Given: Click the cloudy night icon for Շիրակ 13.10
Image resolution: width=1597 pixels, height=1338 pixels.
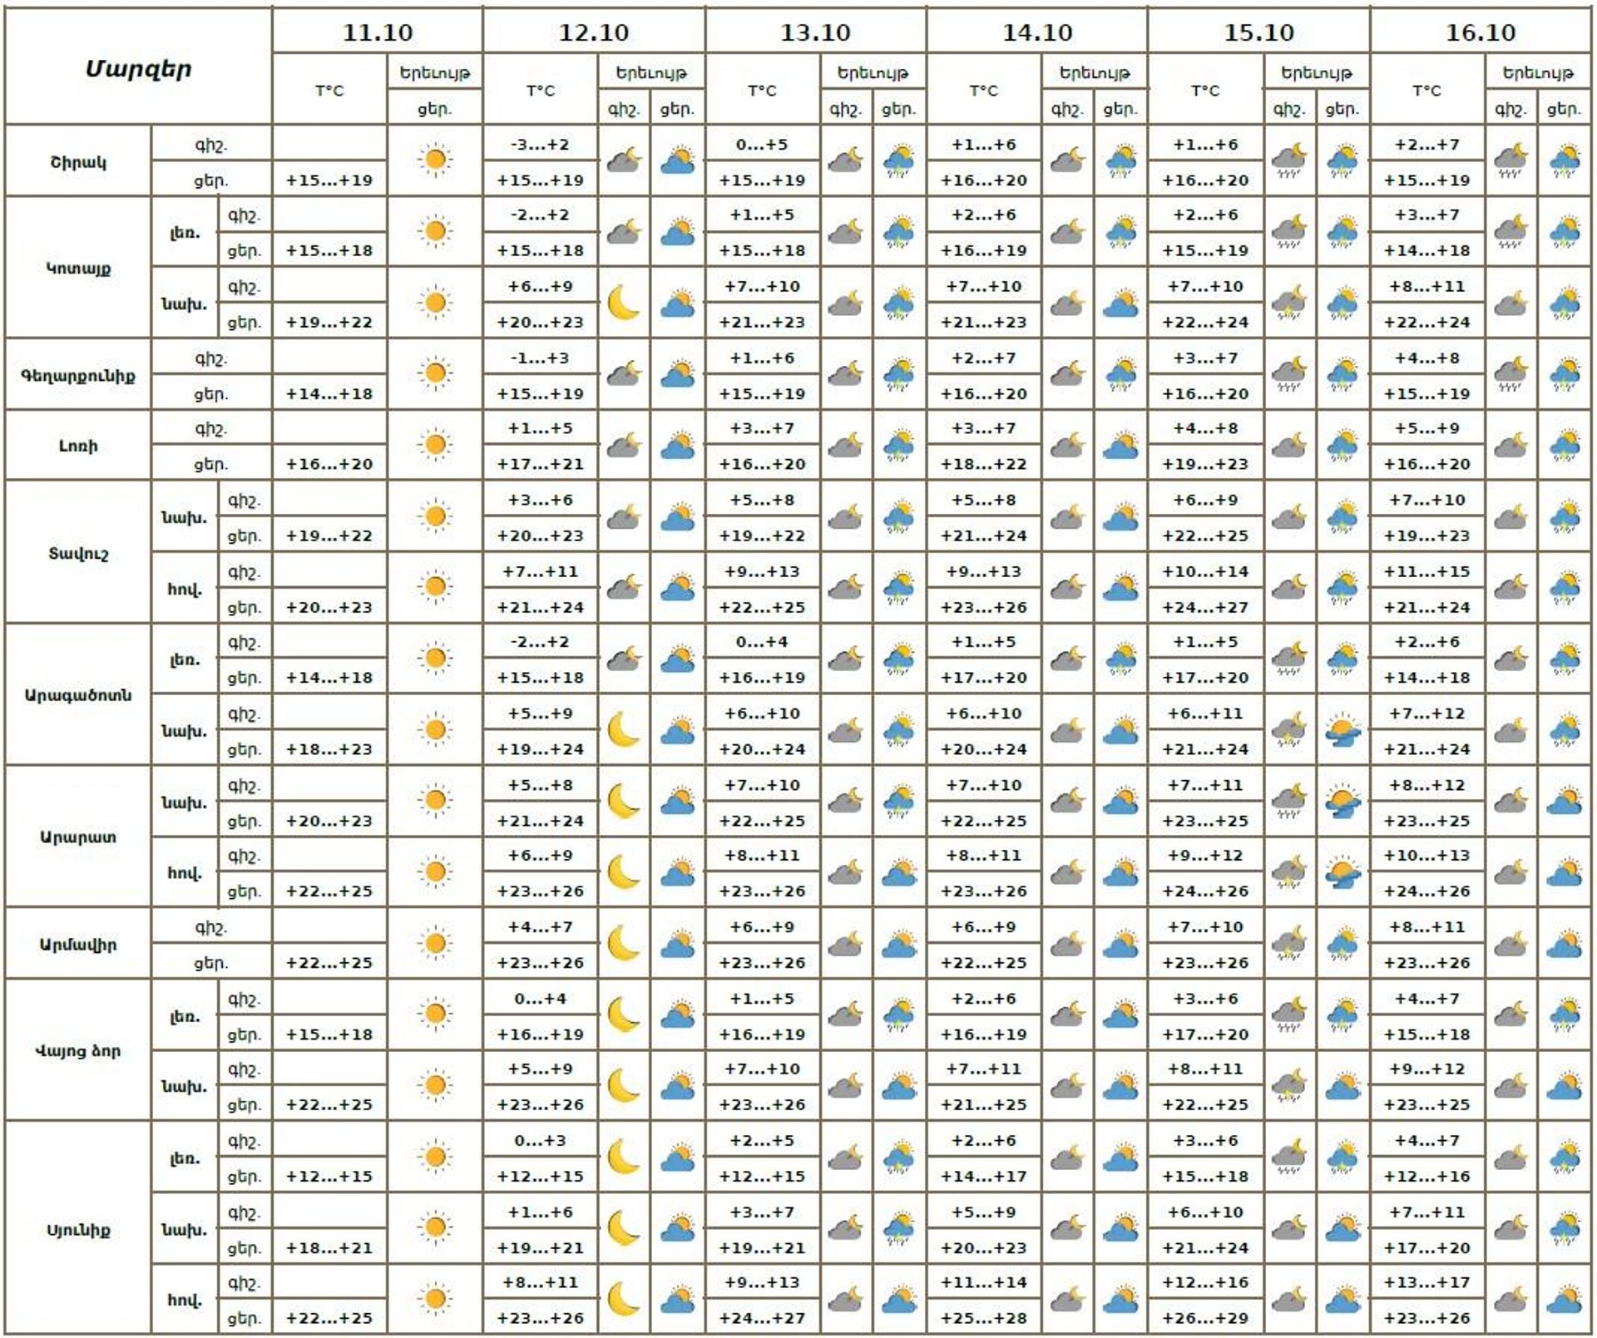Looking at the screenshot, I should pos(845,160).
